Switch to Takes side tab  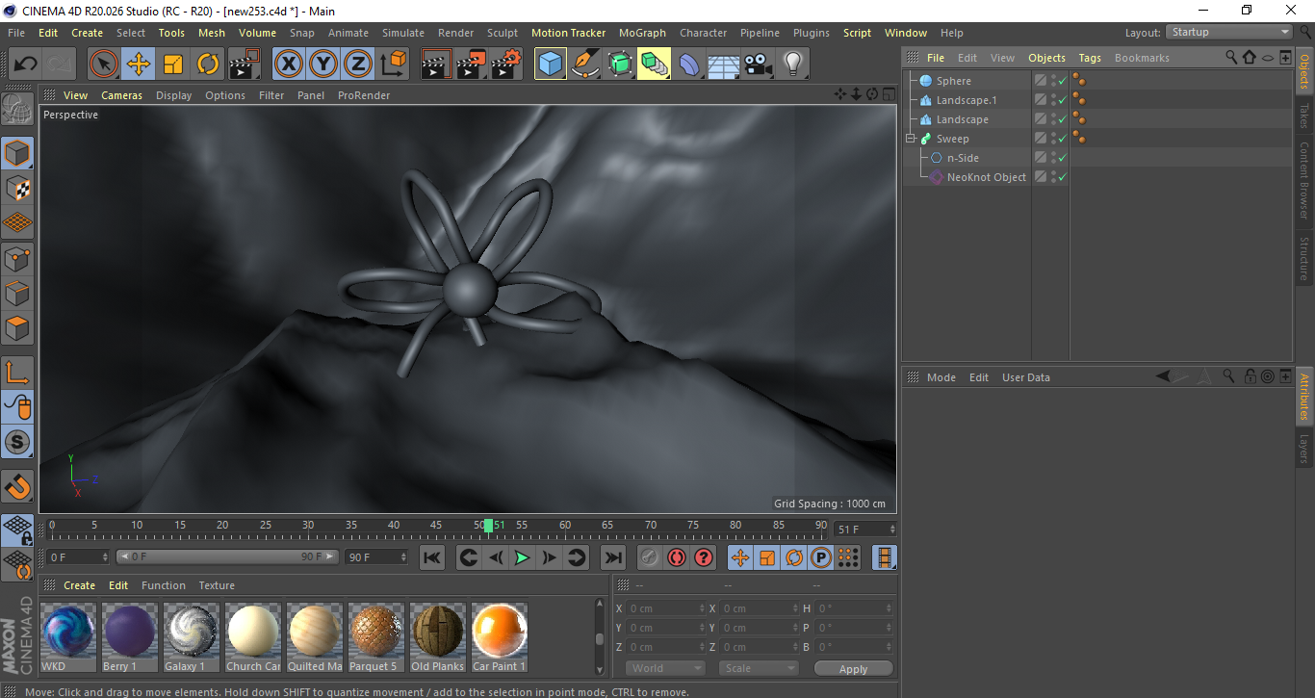click(1304, 115)
